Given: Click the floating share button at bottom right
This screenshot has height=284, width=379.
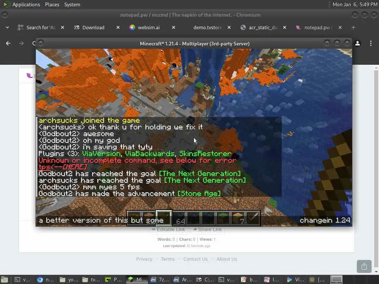Looking at the screenshot, I should pyautogui.click(x=364, y=266).
